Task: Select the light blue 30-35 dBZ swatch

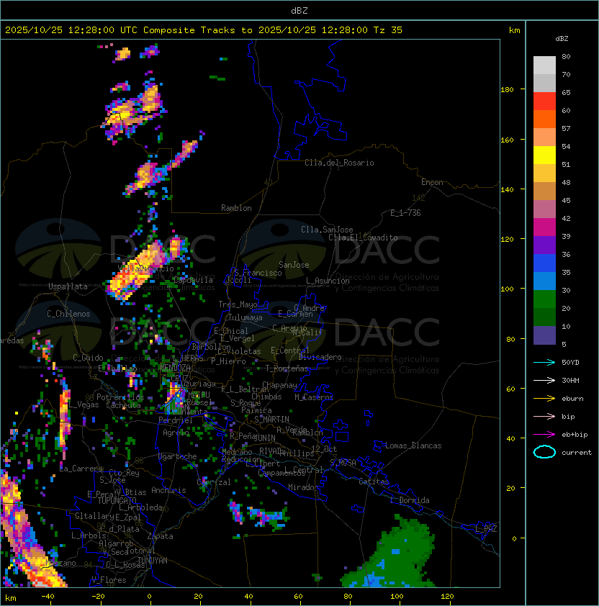Action: pyautogui.click(x=544, y=281)
